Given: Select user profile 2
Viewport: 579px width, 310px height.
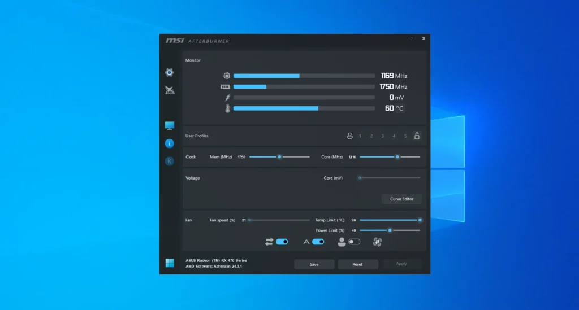Looking at the screenshot, I should pos(371,136).
